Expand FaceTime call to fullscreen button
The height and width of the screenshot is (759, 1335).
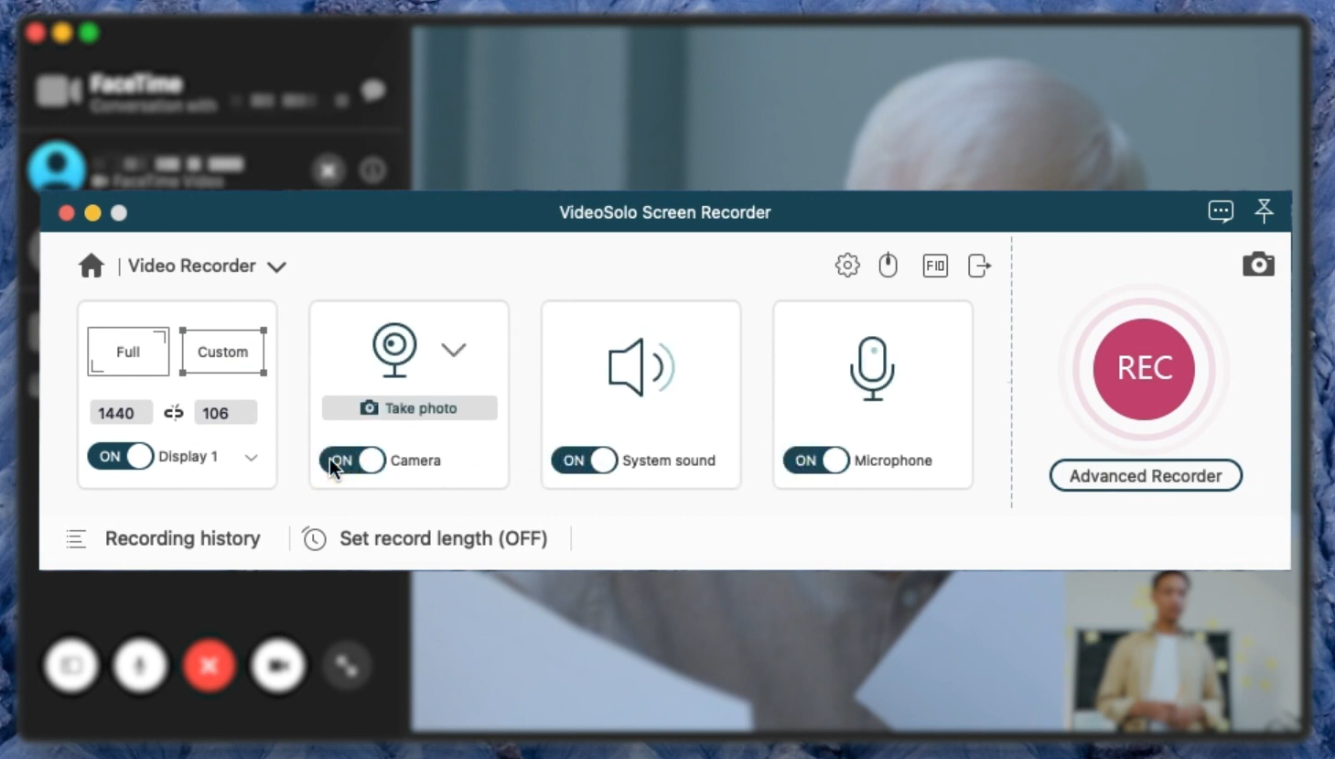coord(347,666)
